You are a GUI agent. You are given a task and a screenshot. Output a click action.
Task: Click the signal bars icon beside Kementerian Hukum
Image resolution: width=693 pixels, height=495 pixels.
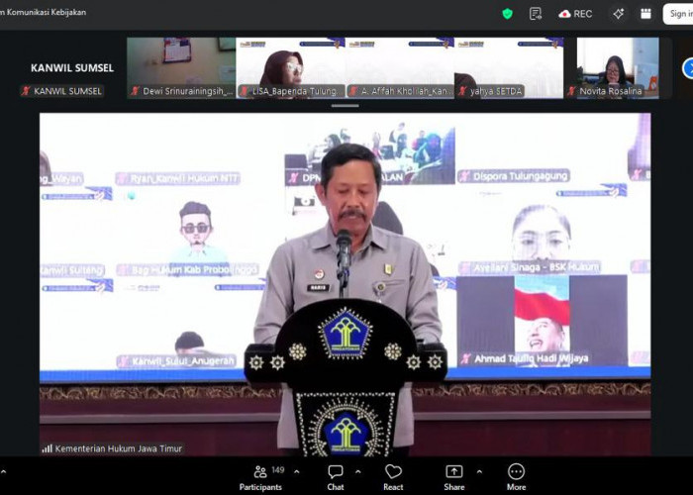[x=47, y=448]
